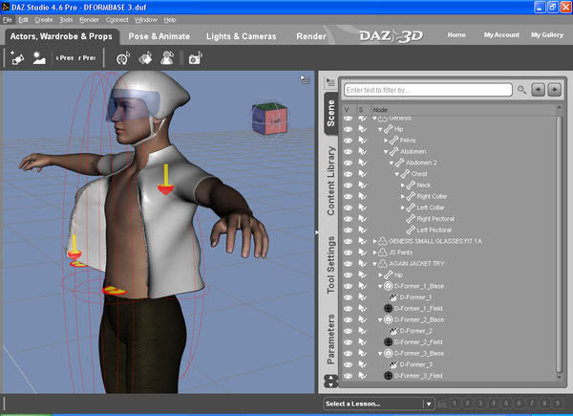573x416 pixels.
Task: Collapse D-Former_2_Base node
Action: [x=380, y=319]
